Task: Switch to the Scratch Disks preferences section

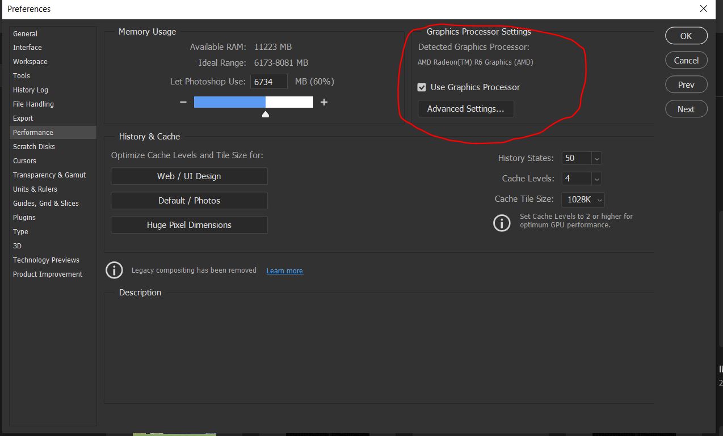Action: point(33,146)
